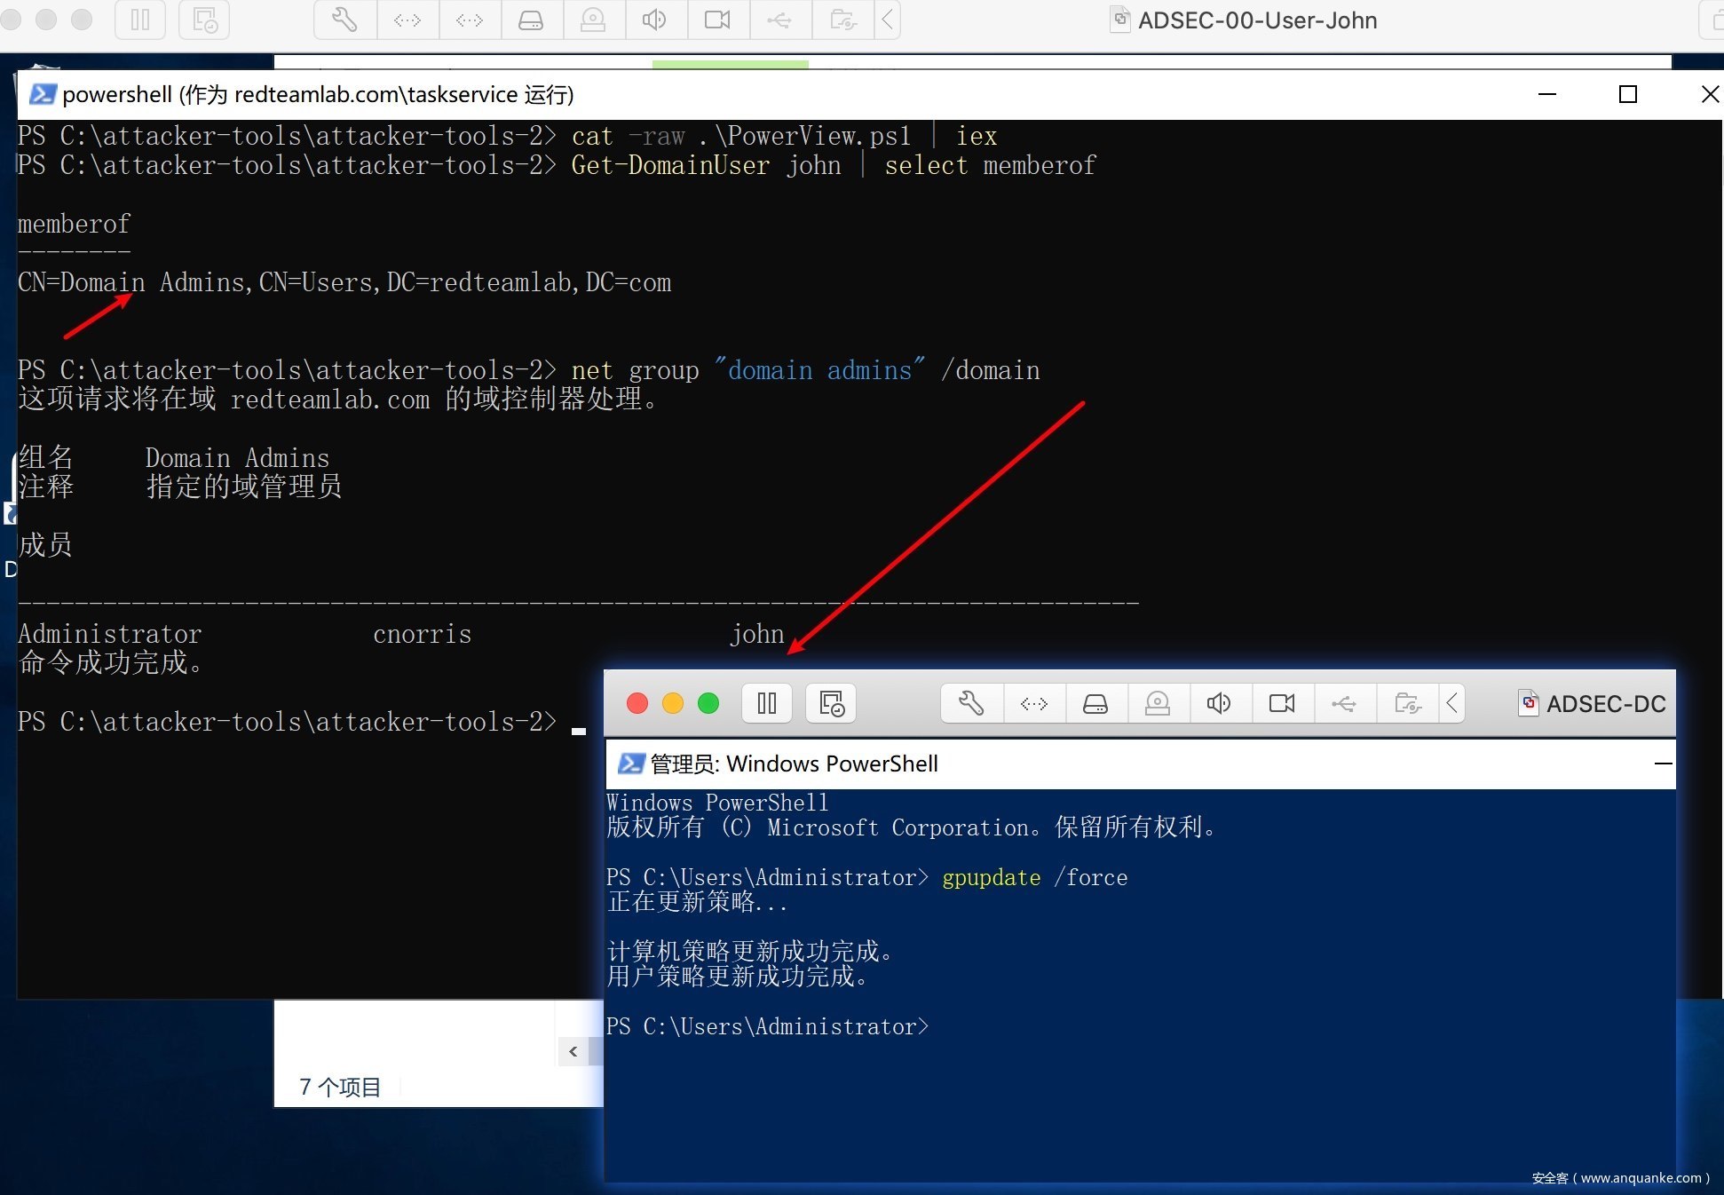Open wrench settings in ADSEC-00-User-John toolbar
The height and width of the screenshot is (1195, 1724).
point(344,20)
